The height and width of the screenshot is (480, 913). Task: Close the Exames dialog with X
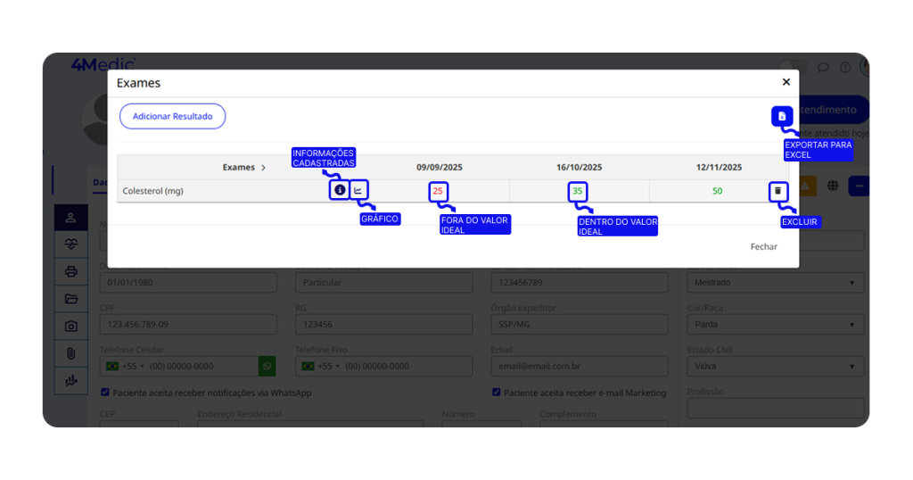click(x=786, y=82)
